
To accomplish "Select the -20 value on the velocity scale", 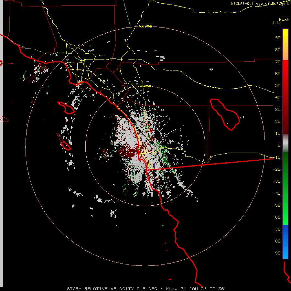I will 276,169.
